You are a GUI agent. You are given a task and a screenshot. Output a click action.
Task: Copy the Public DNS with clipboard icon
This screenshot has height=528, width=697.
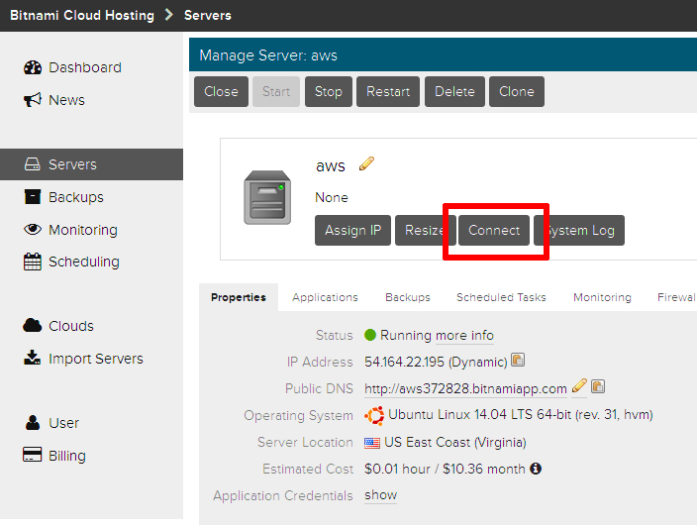point(598,386)
